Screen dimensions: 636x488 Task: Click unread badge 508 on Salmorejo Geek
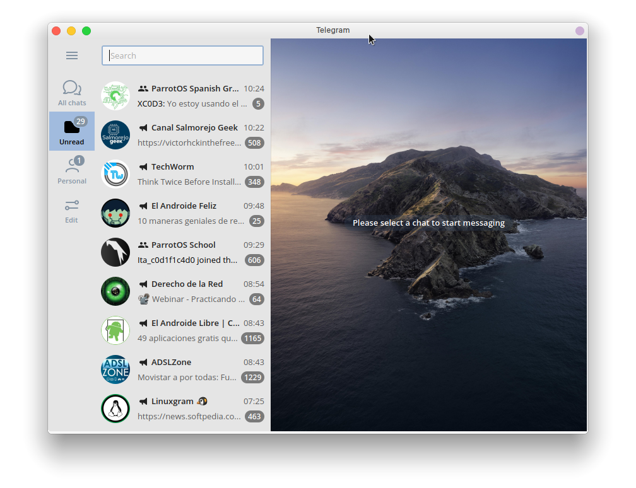(x=254, y=142)
